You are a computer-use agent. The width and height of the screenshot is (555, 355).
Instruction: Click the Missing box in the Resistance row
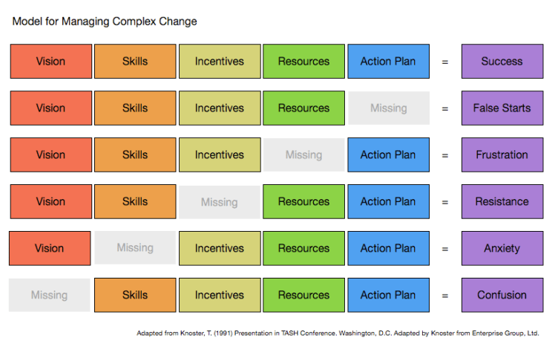coord(219,201)
